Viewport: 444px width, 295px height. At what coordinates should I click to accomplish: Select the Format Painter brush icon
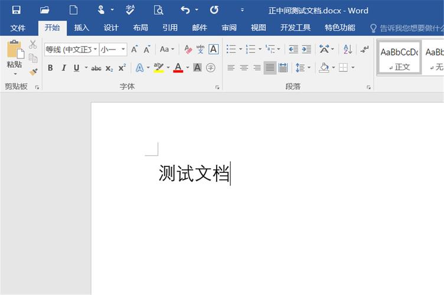pos(33,71)
